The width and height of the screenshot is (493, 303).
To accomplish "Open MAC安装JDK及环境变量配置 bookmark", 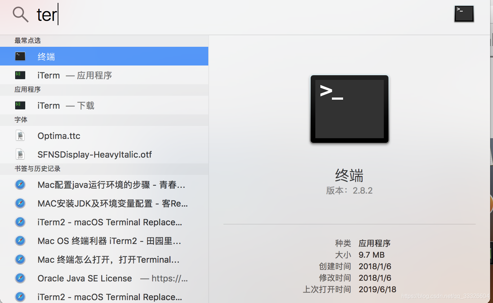I will pyautogui.click(x=104, y=203).
